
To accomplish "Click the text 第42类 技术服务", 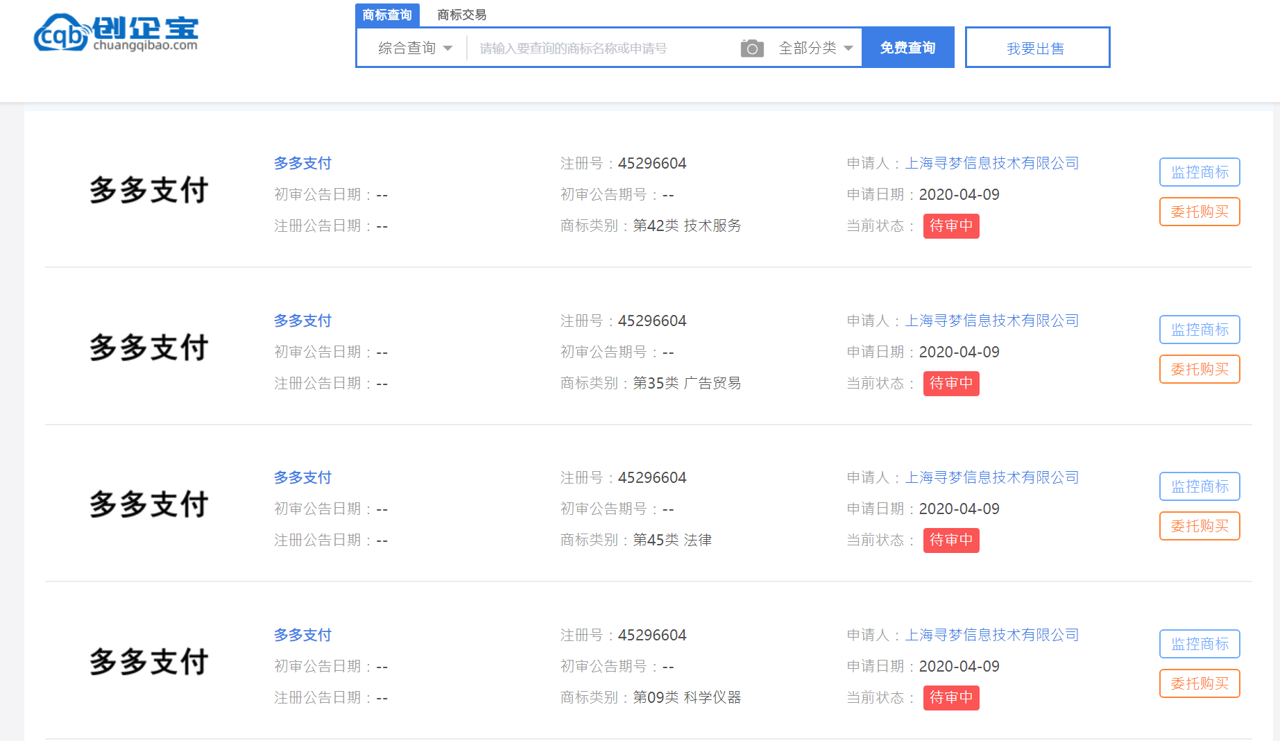I will (687, 225).
